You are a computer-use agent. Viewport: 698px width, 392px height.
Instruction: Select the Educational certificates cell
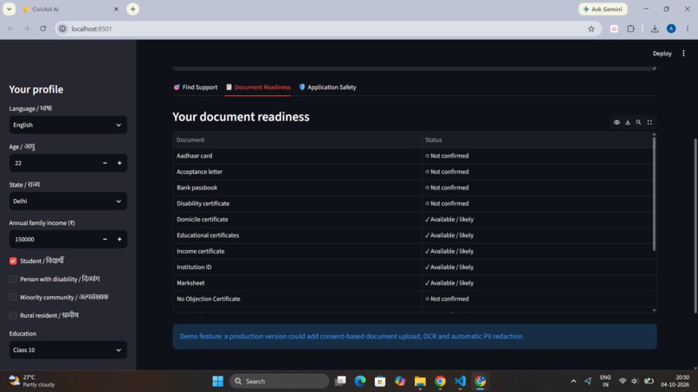(x=297, y=235)
